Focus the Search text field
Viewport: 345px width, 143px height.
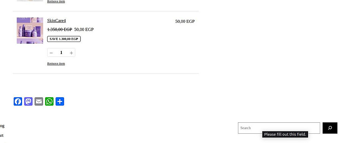pos(279,128)
